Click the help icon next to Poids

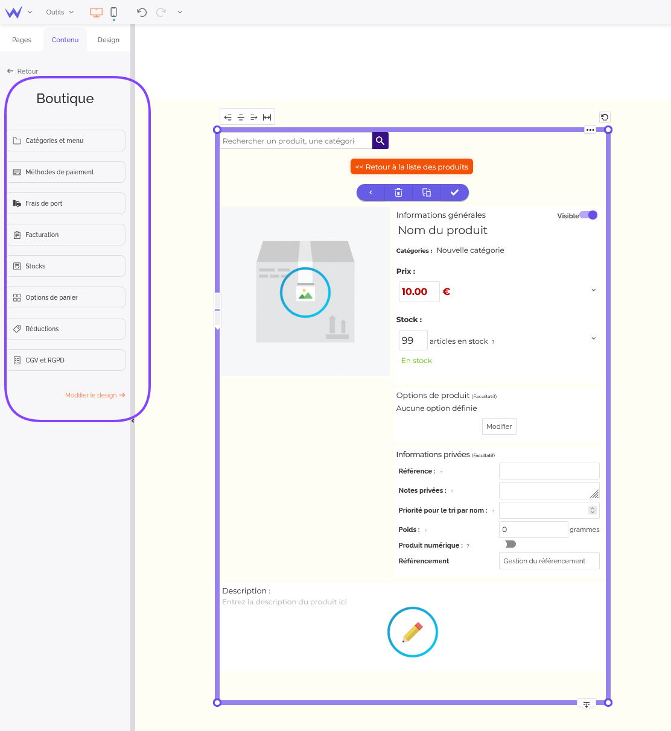(x=425, y=530)
